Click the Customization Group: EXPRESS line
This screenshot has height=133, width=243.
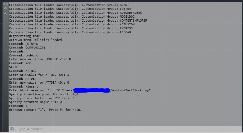click(x=71, y=28)
